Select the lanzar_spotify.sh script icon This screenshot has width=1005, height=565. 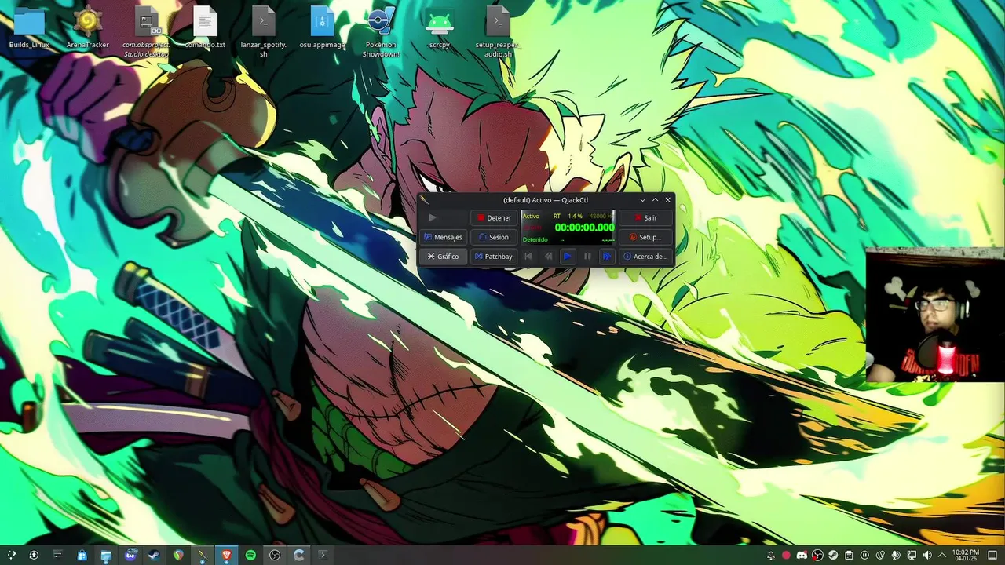click(x=263, y=32)
